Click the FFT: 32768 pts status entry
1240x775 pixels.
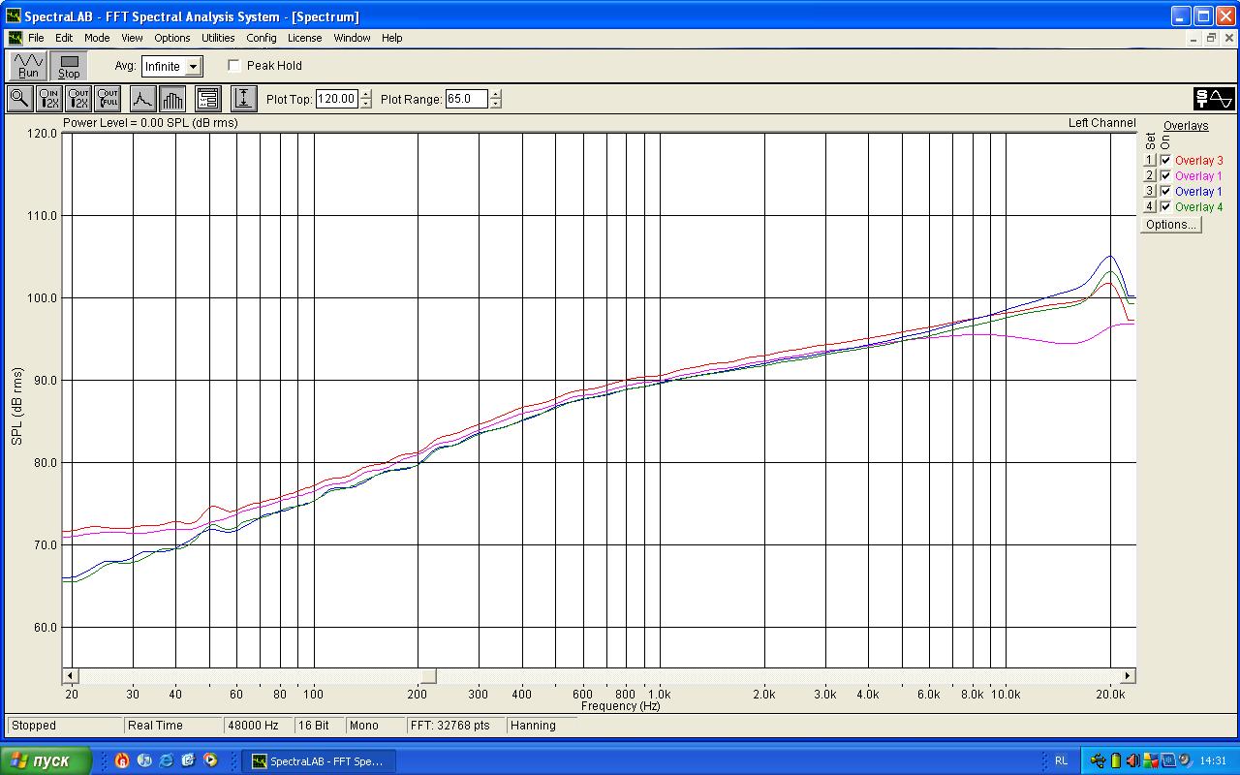click(x=455, y=726)
